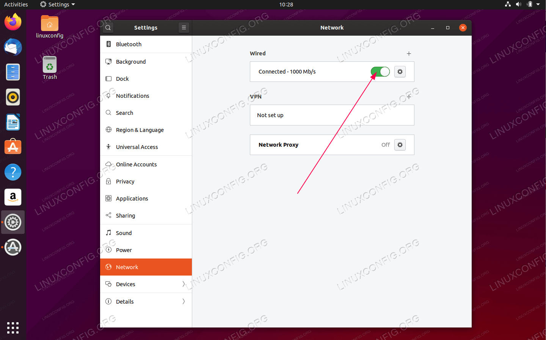This screenshot has height=340, width=546.
Task: Open the Trash desktop icon
Action: [50, 68]
